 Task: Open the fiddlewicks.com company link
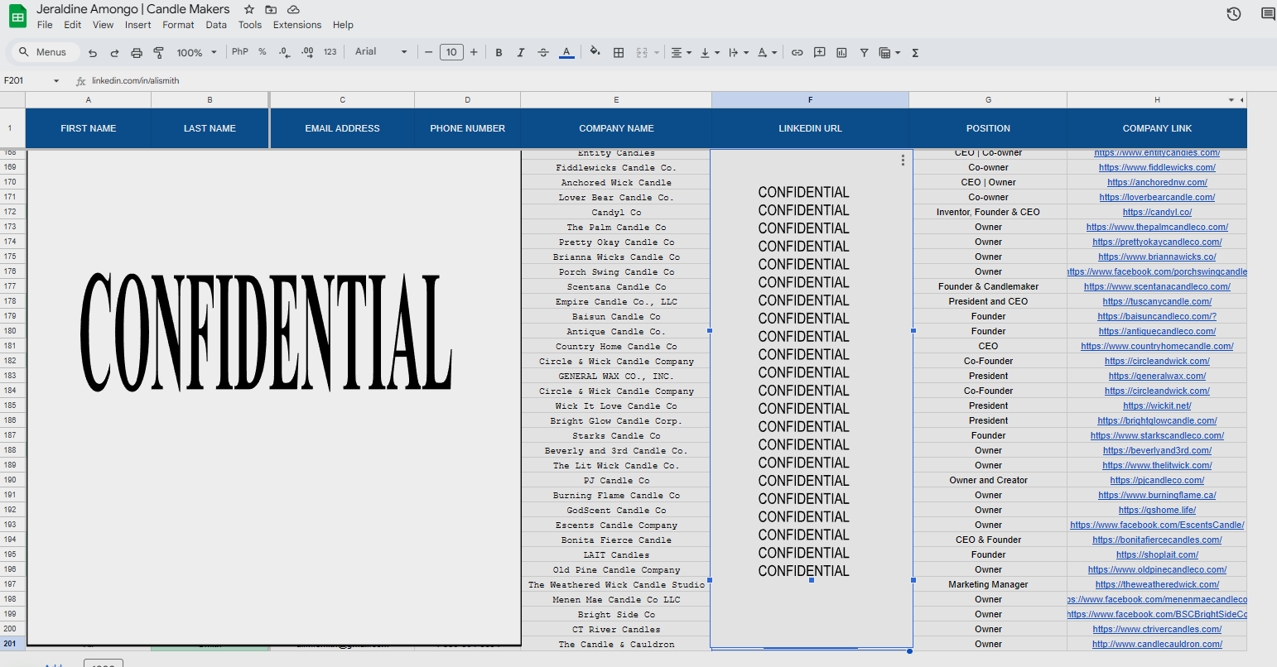point(1157,167)
